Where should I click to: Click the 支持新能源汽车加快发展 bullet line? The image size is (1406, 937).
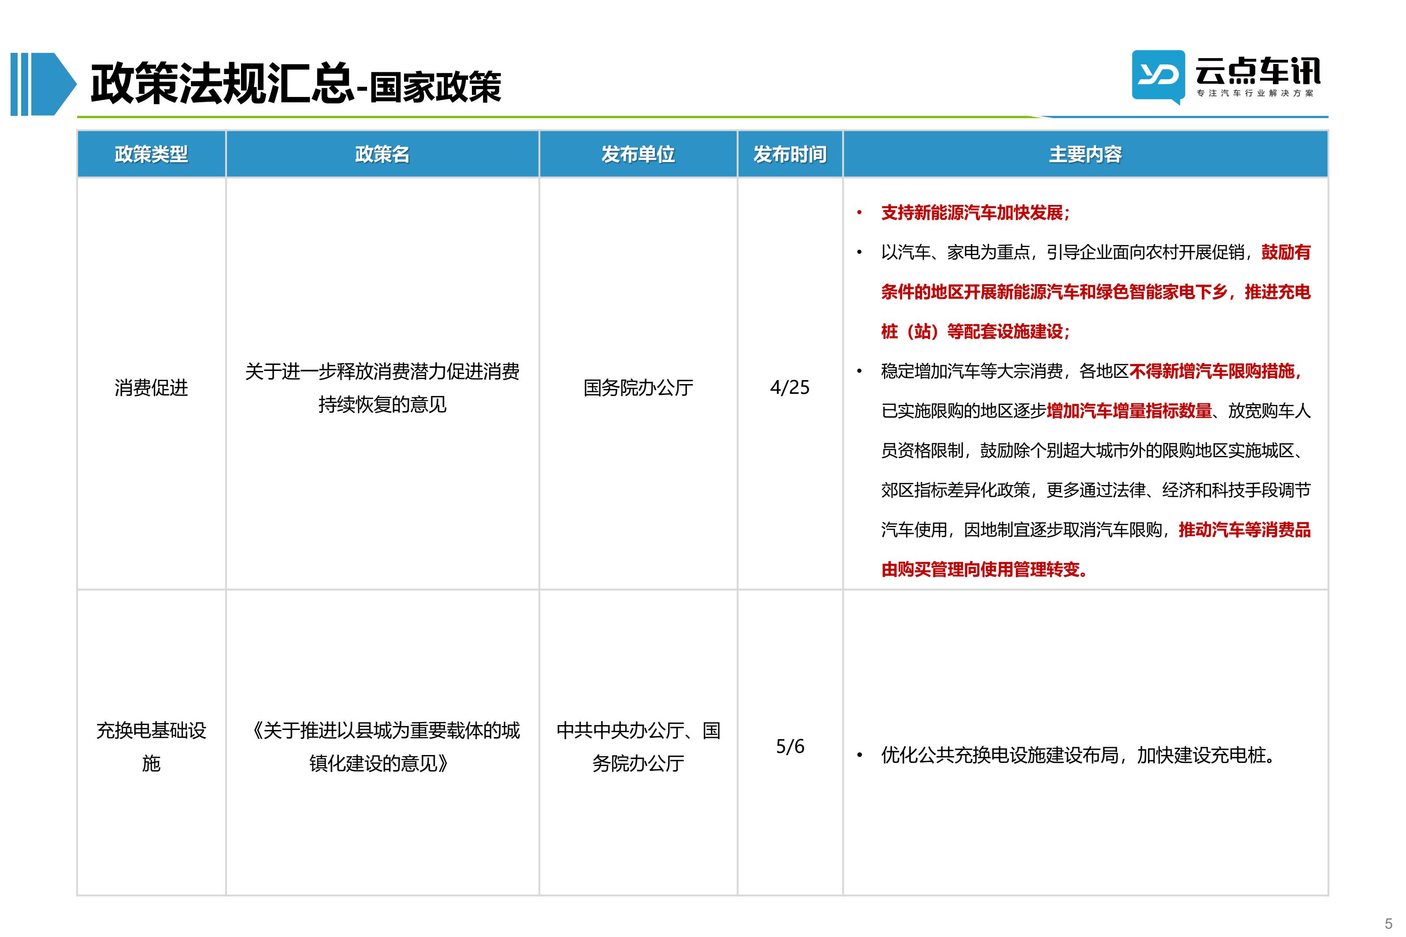[976, 213]
